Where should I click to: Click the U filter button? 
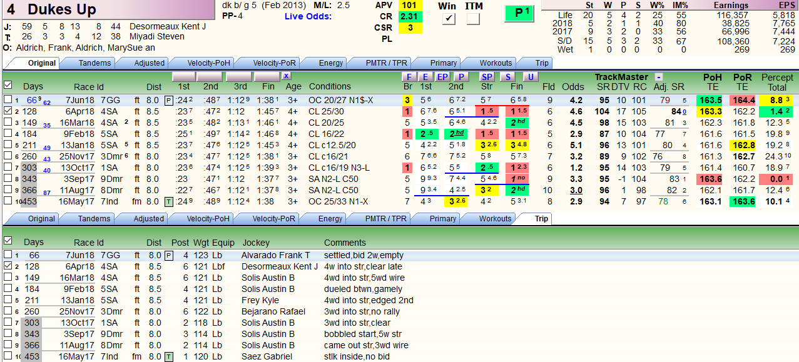tap(531, 76)
